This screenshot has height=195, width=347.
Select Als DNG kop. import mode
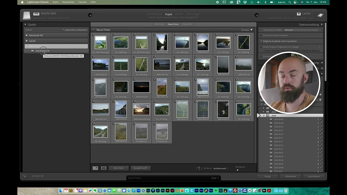pyautogui.click(x=154, y=14)
